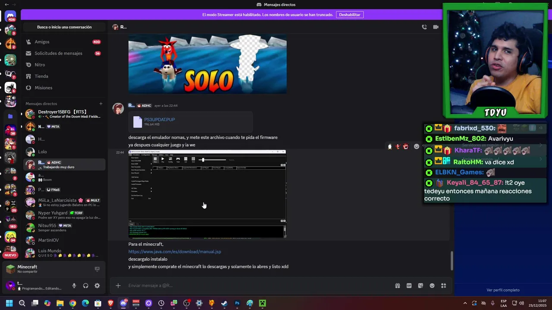Open Brave browser from taskbar
Image resolution: width=552 pixels, height=310 pixels.
click(x=111, y=303)
